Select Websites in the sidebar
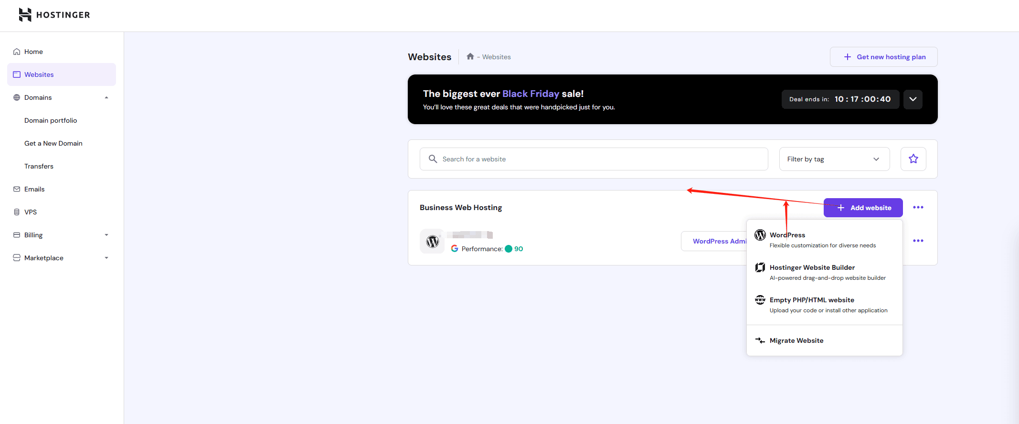1019x424 pixels. pos(62,74)
